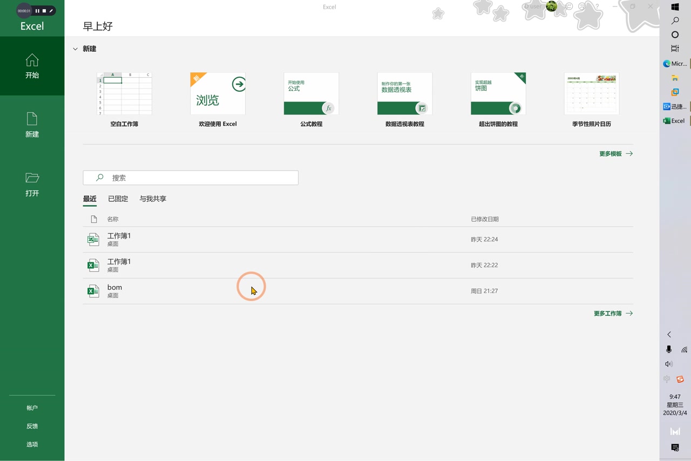Open the 超出饼图的教程 template
691x461 pixels.
[498, 100]
